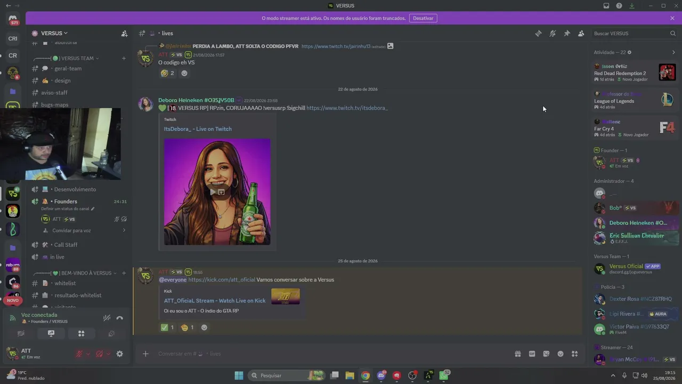Open Convidar para voz row
The image size is (682, 384).
click(x=84, y=230)
